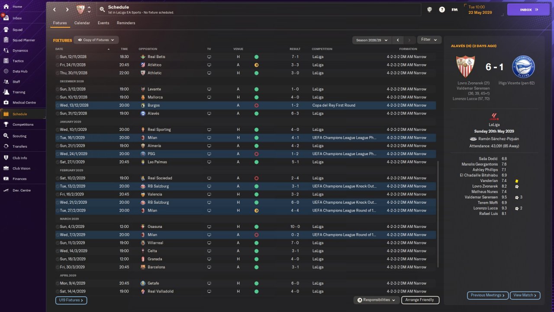Click the Sevilla club badge in the top bar
Screen dimensions: 554x312
[81, 10]
